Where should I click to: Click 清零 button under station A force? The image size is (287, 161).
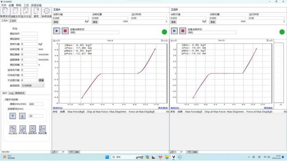click(56, 22)
